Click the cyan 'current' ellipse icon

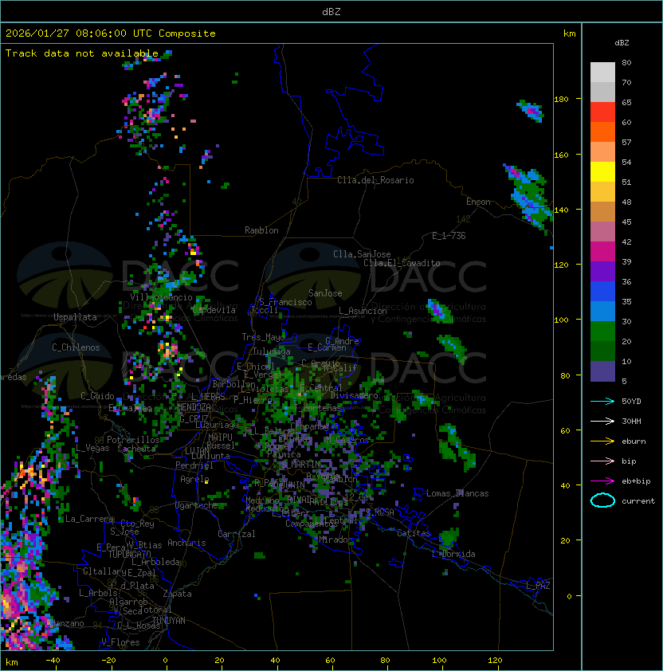[x=602, y=500]
